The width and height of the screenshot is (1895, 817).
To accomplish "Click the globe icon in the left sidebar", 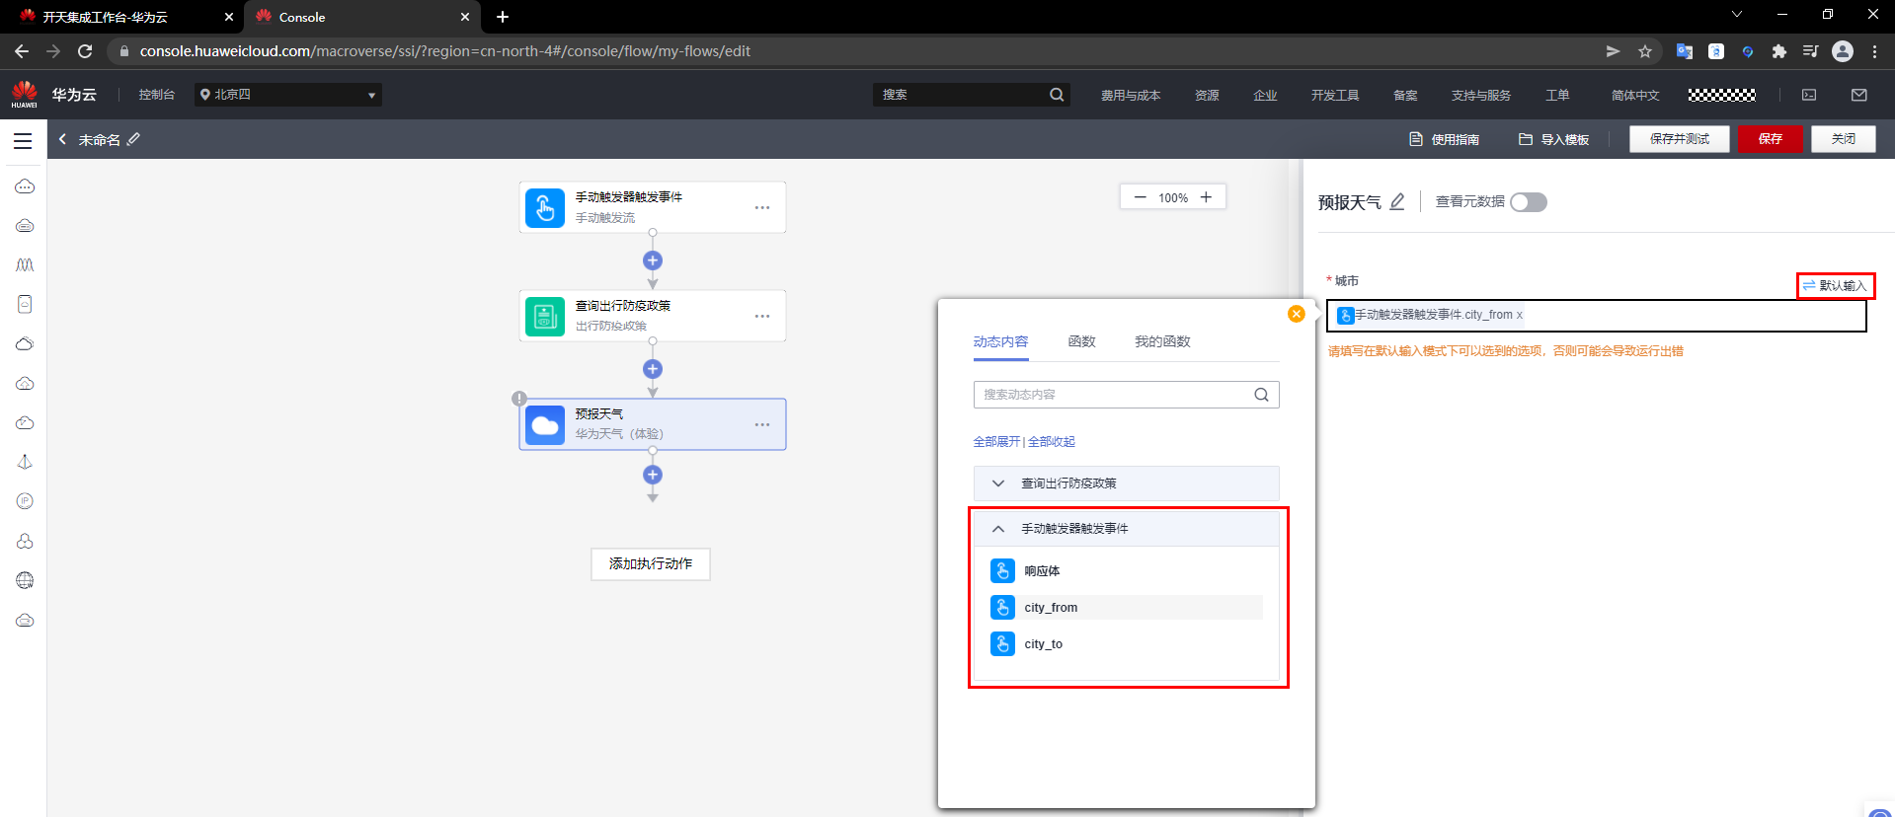I will pyautogui.click(x=25, y=580).
